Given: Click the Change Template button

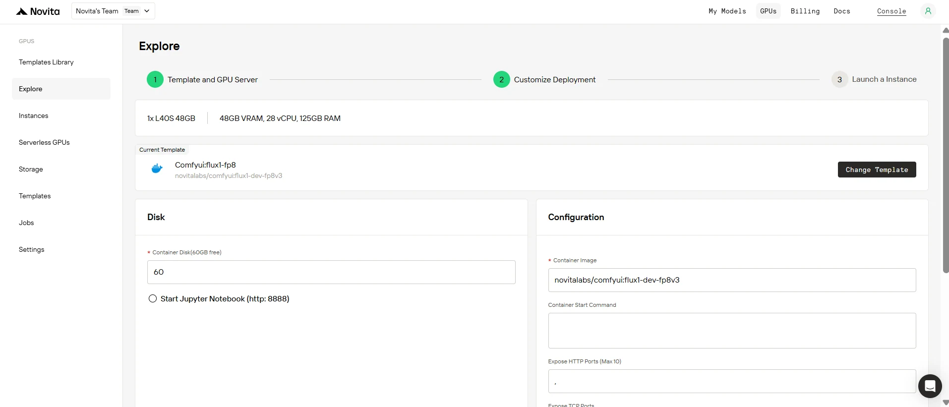Looking at the screenshot, I should 877,170.
